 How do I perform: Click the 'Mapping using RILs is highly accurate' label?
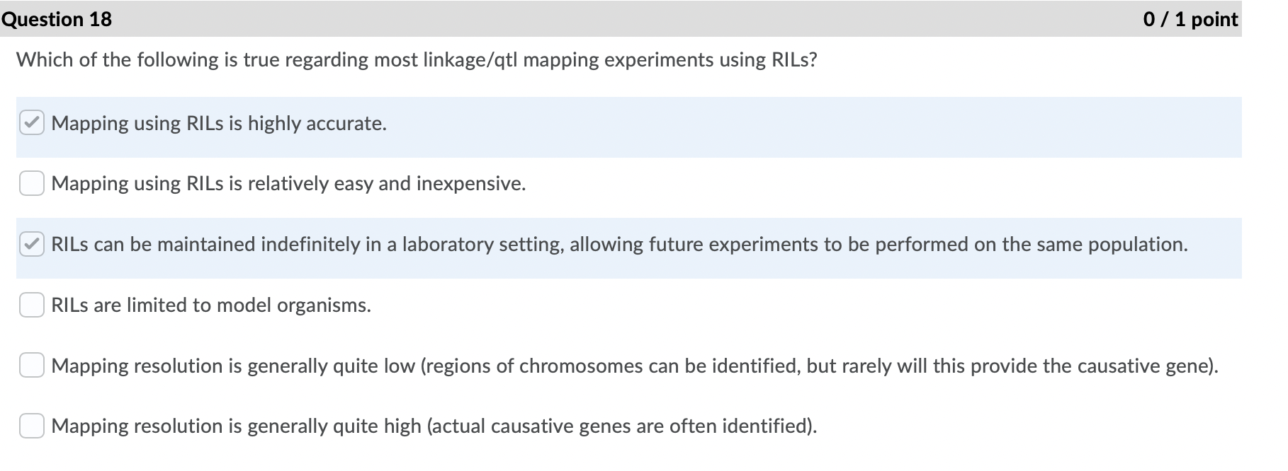[x=219, y=124]
